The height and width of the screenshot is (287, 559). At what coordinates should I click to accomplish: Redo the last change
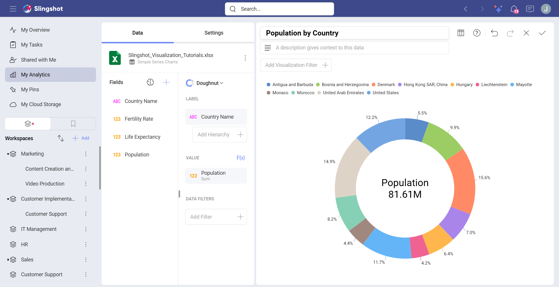pyautogui.click(x=510, y=33)
